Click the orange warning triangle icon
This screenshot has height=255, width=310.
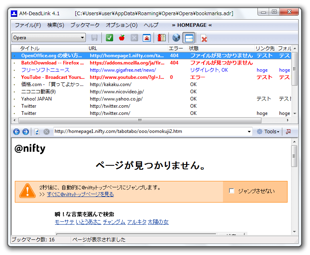[28, 191]
